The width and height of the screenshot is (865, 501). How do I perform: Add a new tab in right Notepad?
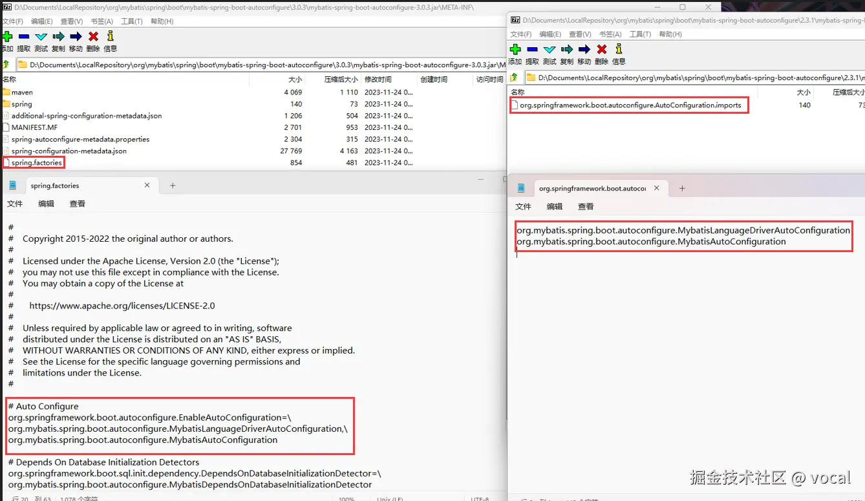tap(682, 189)
